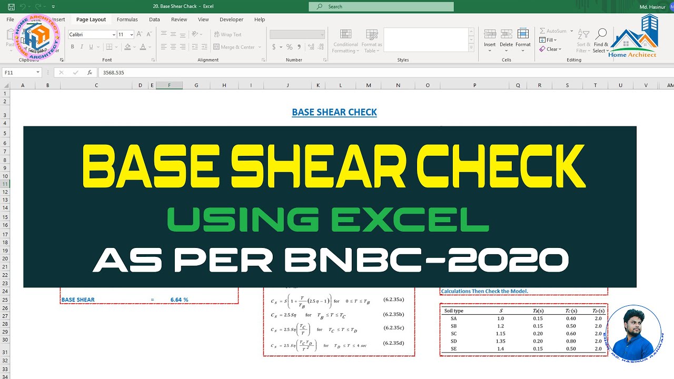Open the Font dialog launcher

click(153, 60)
